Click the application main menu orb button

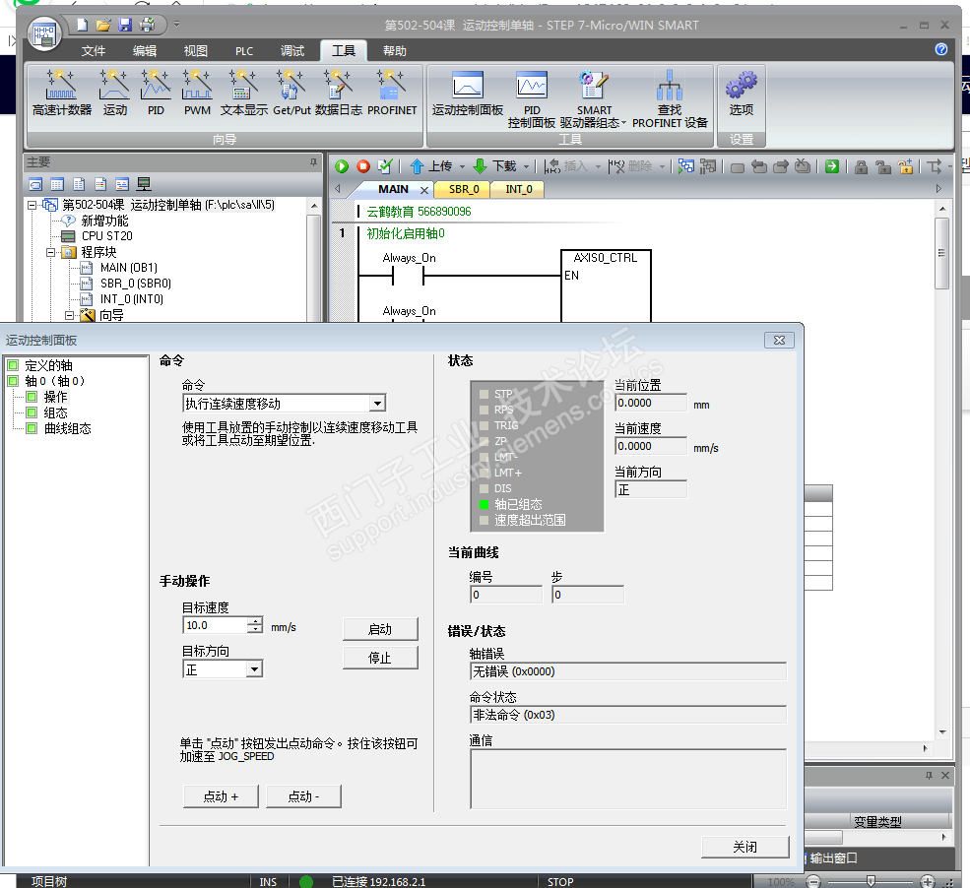(44, 34)
